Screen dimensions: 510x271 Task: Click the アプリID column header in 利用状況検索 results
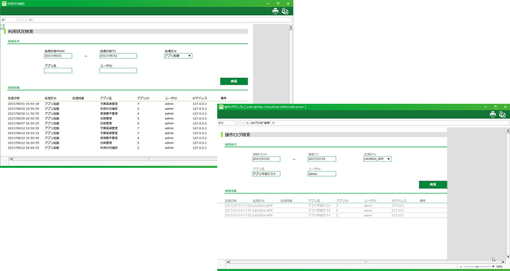pyautogui.click(x=143, y=98)
